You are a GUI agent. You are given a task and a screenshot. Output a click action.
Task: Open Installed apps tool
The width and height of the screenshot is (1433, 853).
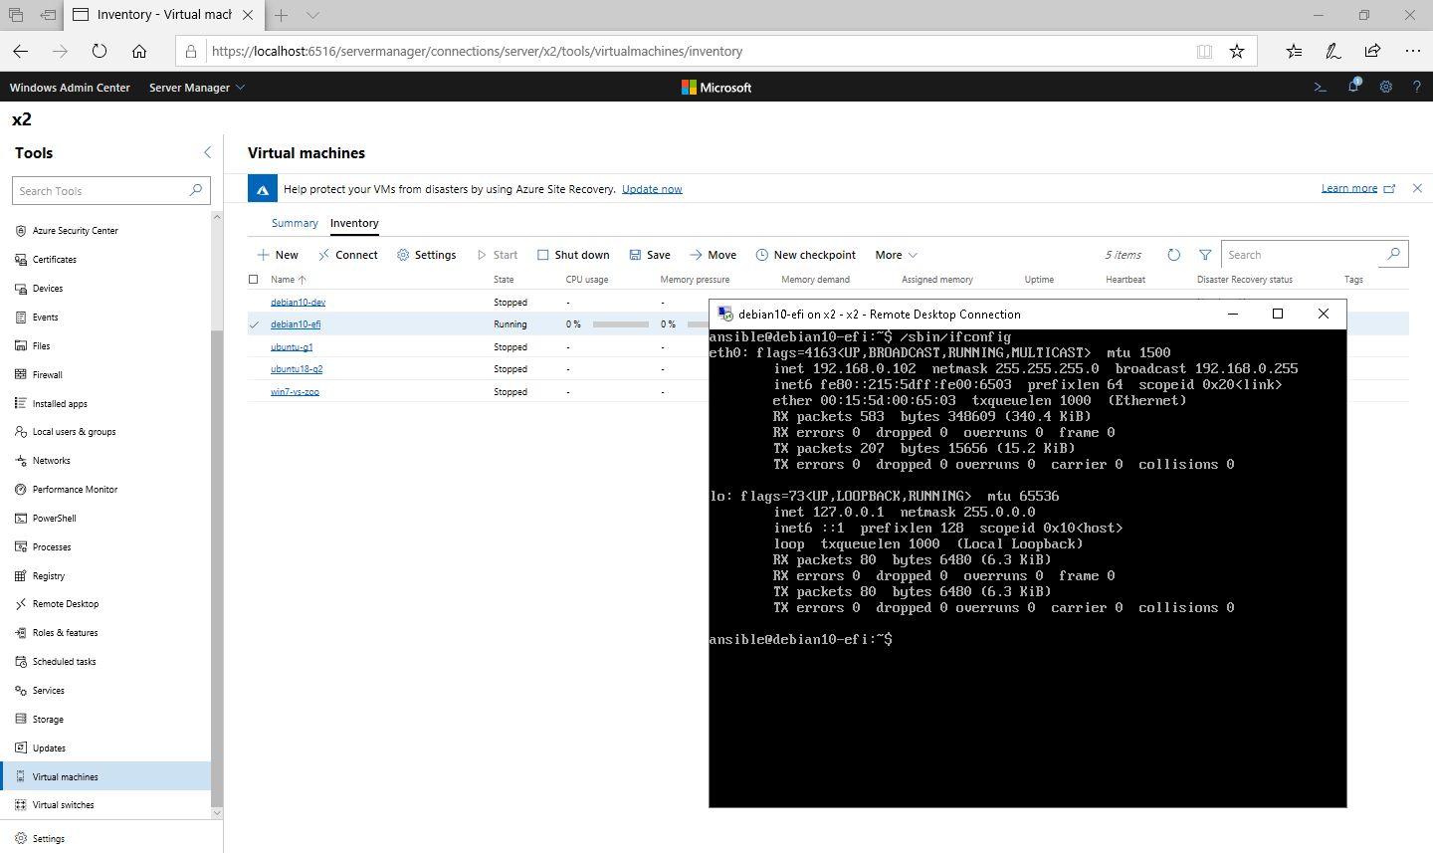pos(60,404)
